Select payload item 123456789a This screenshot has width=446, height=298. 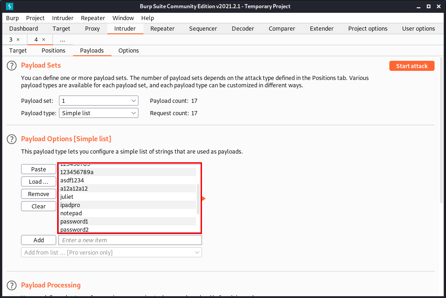127,172
